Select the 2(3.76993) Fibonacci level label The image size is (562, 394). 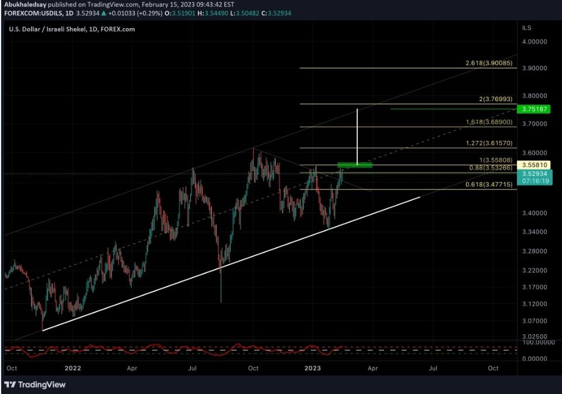(x=496, y=99)
